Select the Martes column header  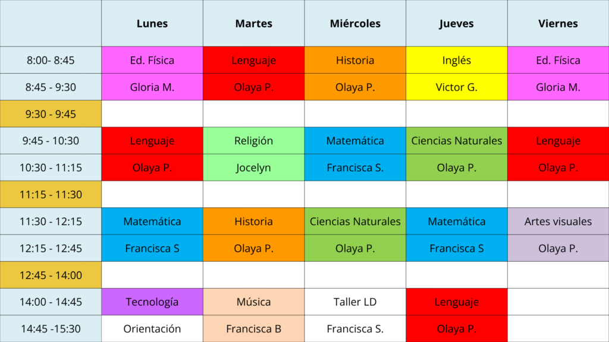click(254, 24)
